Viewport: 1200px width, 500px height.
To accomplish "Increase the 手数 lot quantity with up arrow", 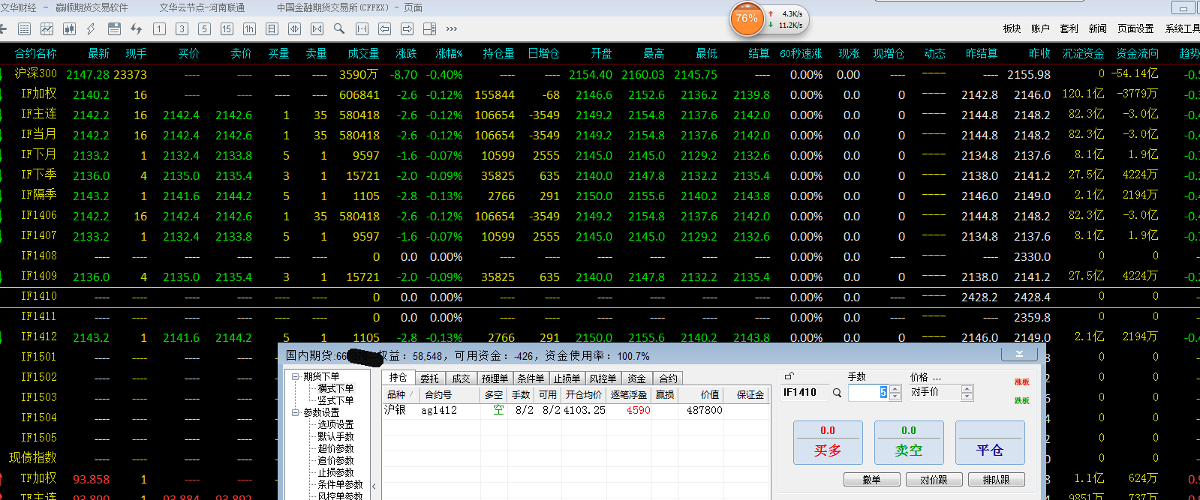I will click(895, 389).
